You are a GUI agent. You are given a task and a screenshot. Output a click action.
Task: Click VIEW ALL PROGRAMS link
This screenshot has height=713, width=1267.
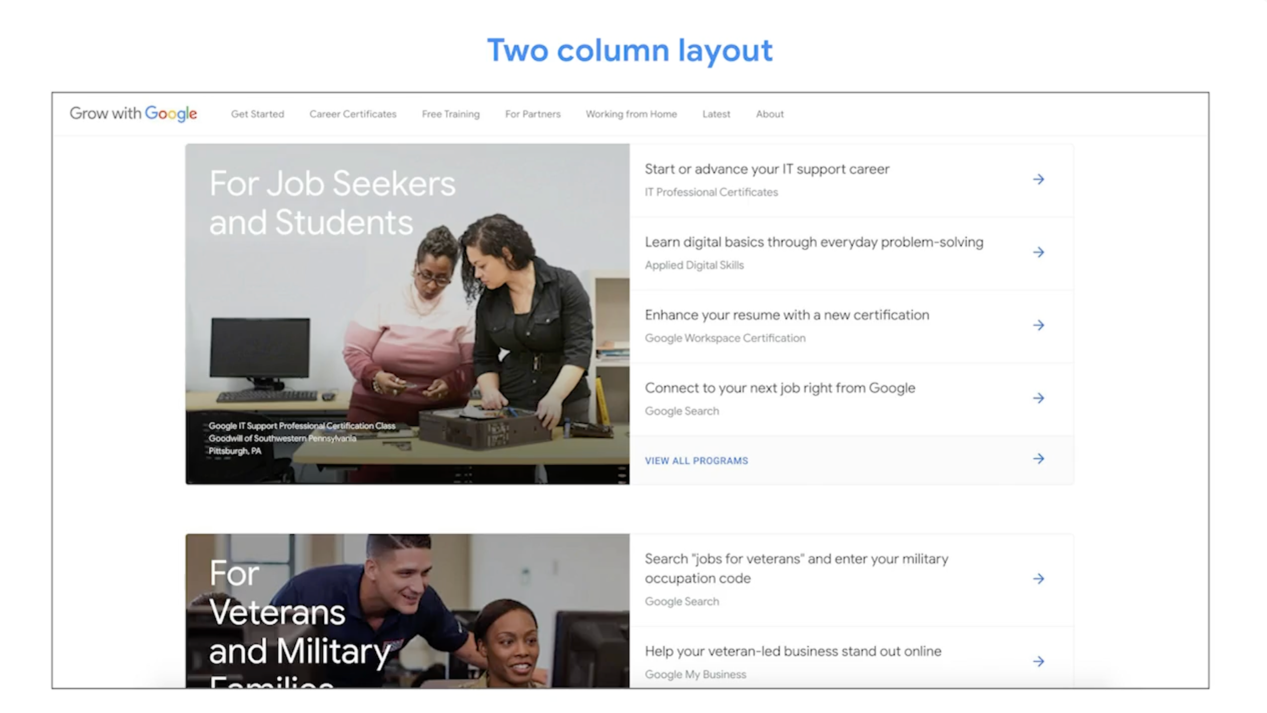tap(696, 460)
